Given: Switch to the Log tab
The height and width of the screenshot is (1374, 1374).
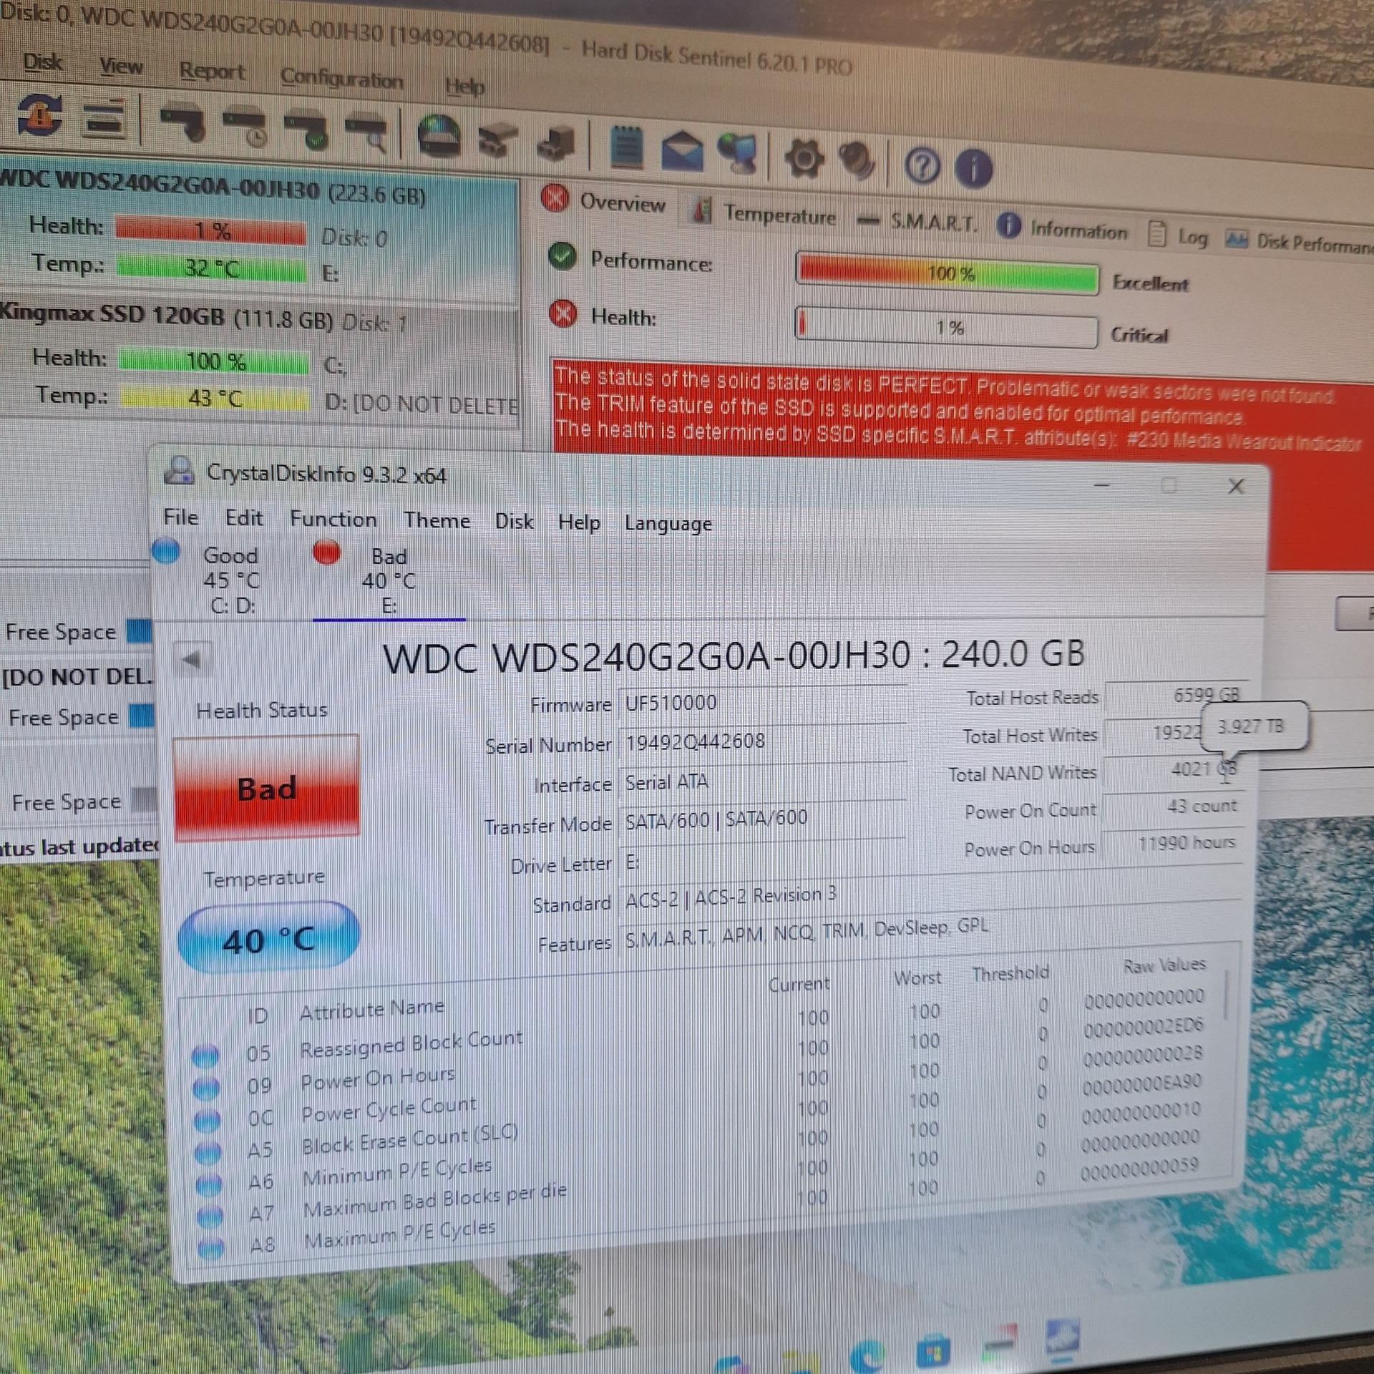Looking at the screenshot, I should 1179,236.
